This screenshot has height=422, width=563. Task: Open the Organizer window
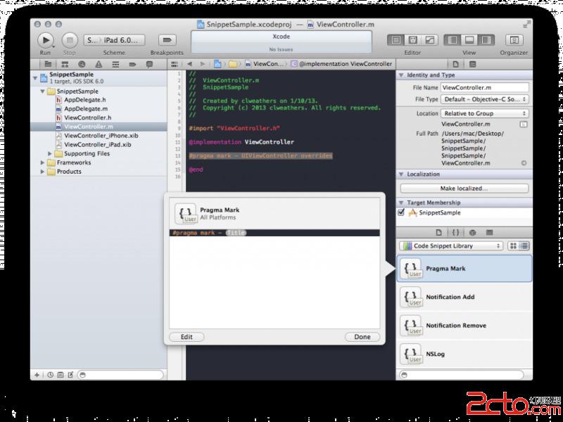click(514, 40)
